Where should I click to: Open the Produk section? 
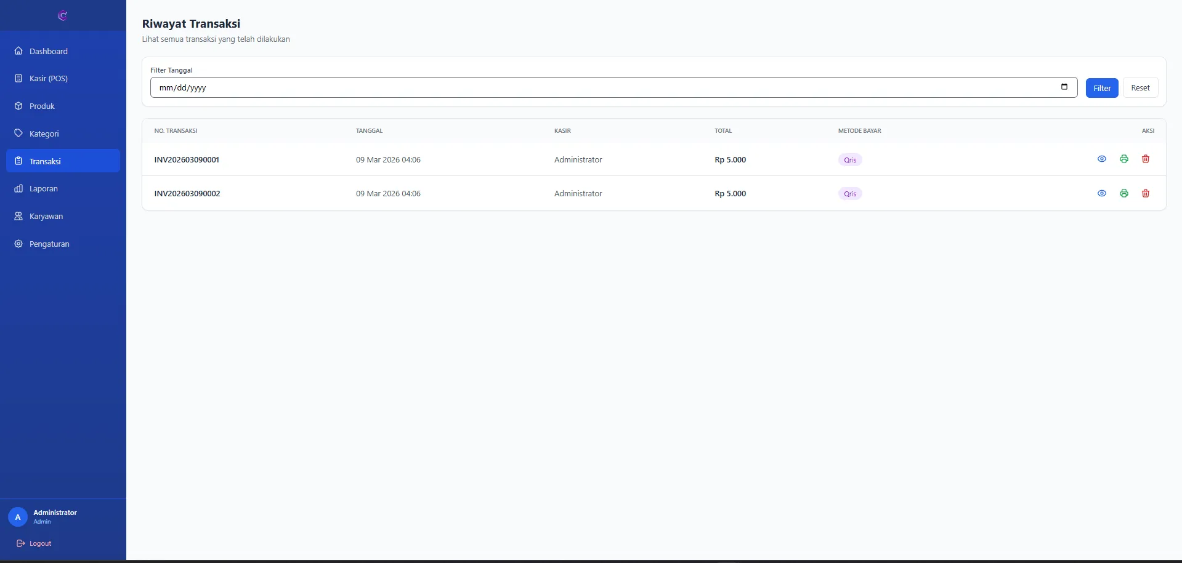42,106
